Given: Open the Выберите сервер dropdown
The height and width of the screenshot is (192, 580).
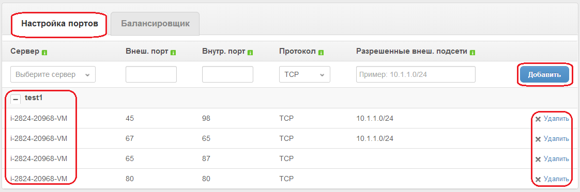Looking at the screenshot, I should click(x=53, y=74).
